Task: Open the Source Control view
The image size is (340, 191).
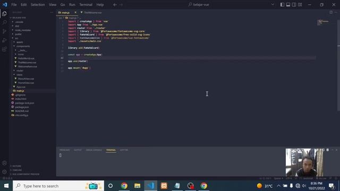Action: tap(4, 31)
